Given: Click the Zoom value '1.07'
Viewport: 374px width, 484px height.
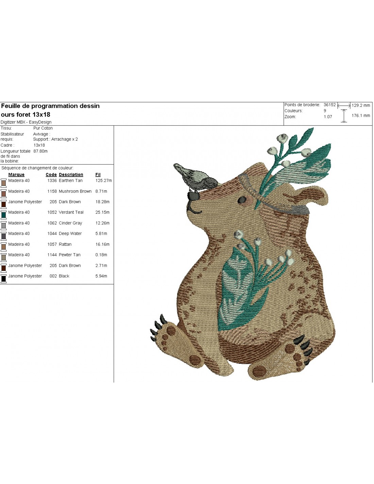Looking at the screenshot, I should coord(328,117).
